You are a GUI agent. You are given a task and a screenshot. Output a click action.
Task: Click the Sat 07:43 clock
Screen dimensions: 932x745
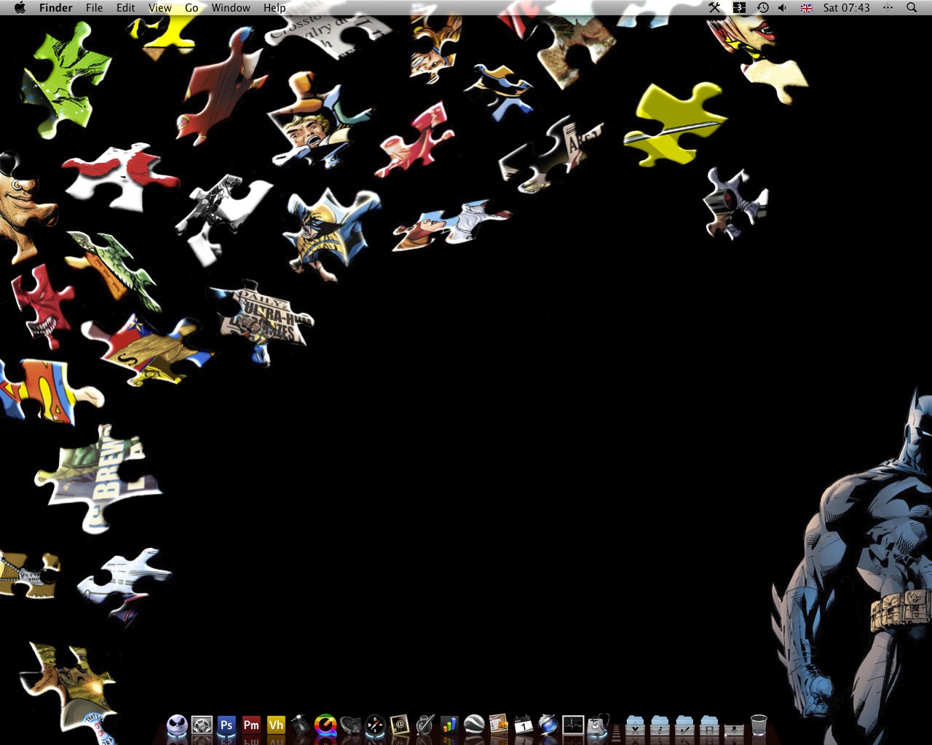(x=847, y=8)
